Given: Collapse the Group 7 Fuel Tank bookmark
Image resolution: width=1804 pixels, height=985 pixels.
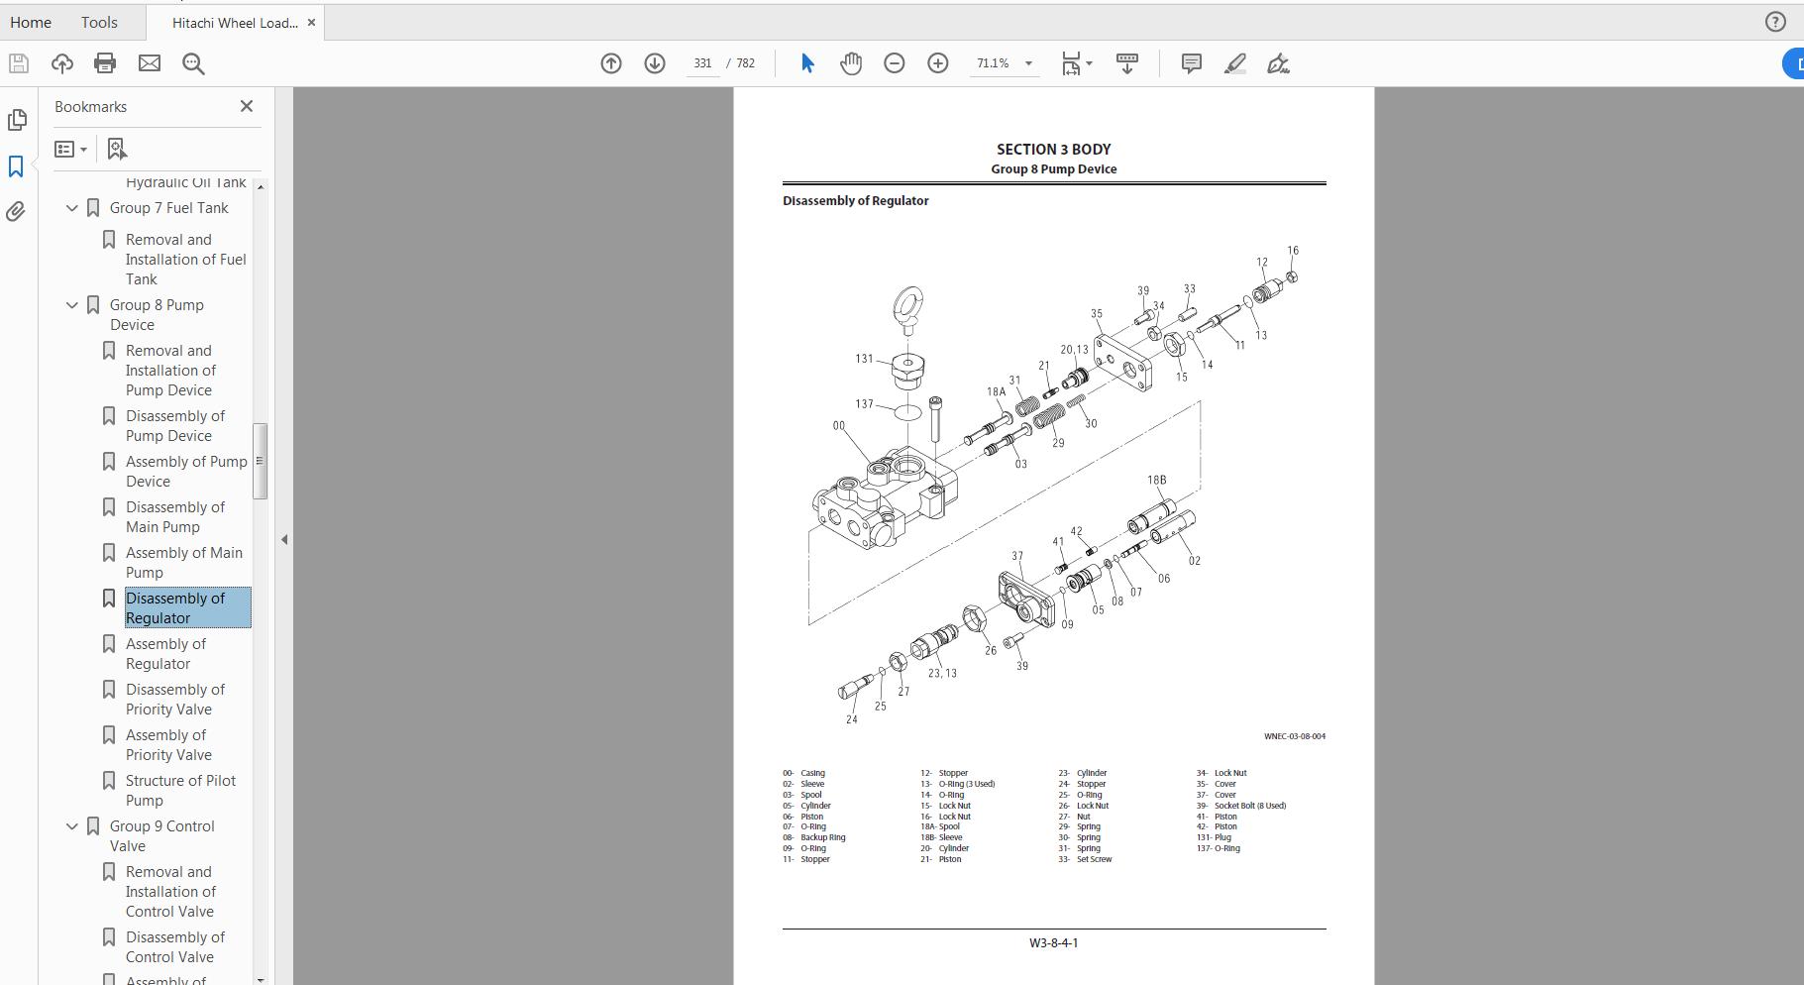Looking at the screenshot, I should coord(71,208).
